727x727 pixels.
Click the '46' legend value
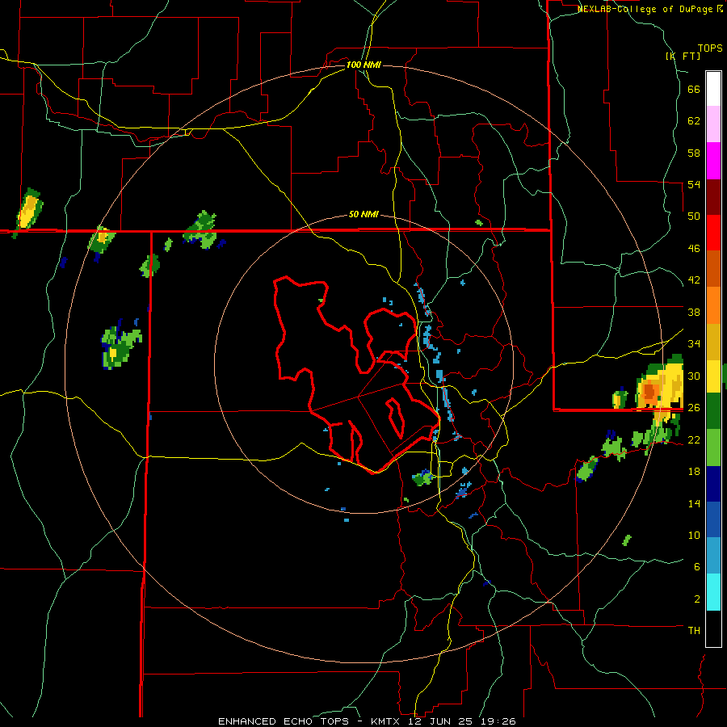click(x=694, y=249)
